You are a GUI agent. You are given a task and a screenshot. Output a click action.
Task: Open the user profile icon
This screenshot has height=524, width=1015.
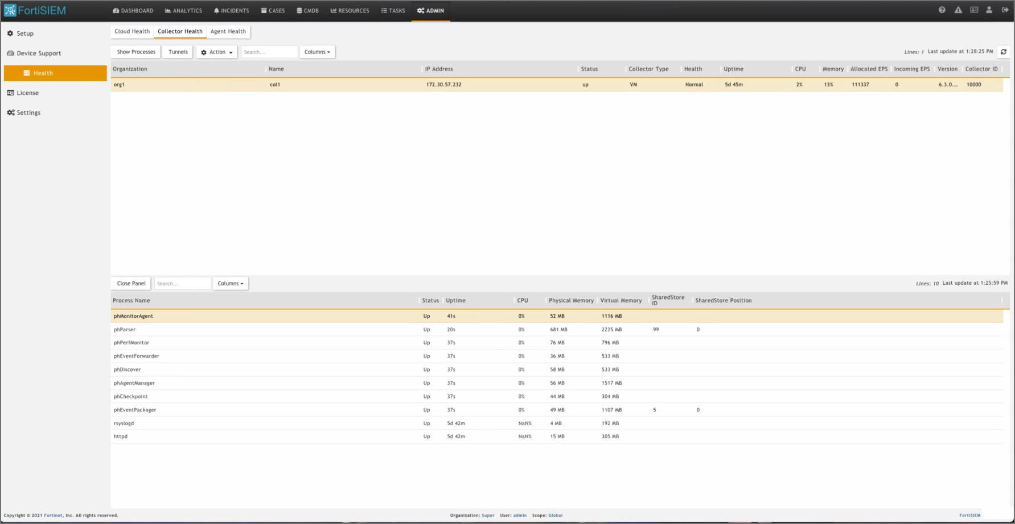[989, 10]
